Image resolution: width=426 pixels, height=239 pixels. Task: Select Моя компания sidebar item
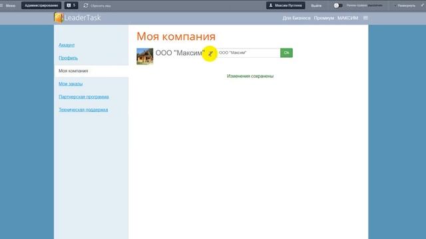tap(91, 71)
